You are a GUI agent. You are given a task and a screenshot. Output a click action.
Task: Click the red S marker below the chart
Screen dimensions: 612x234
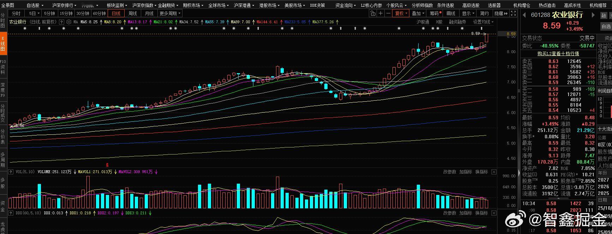107,165
